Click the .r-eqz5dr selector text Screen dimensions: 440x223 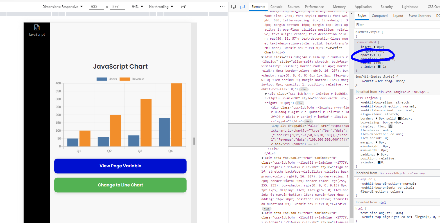[364, 179]
